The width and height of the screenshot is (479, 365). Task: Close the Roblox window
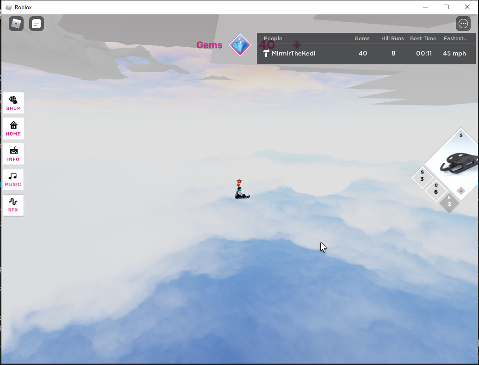pos(467,7)
